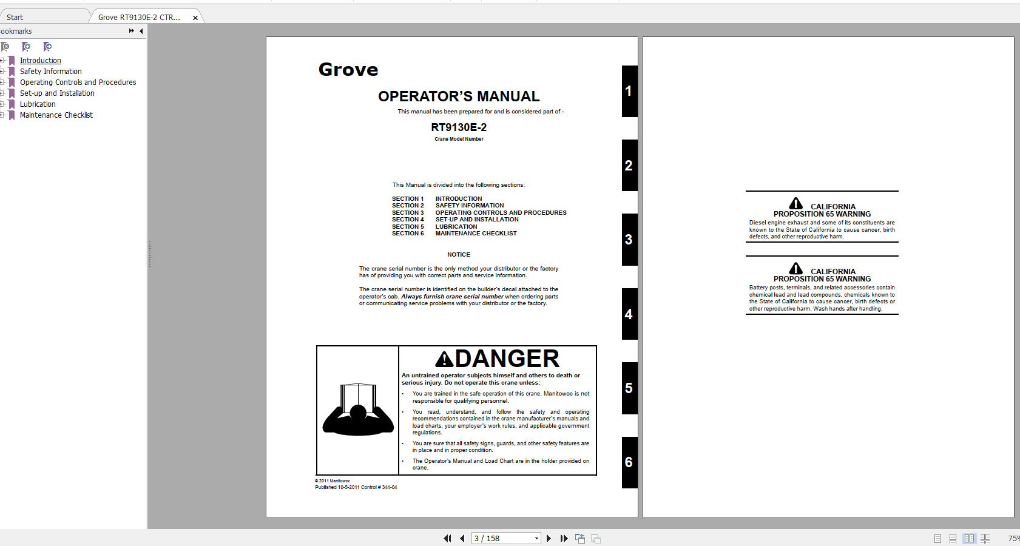Click the Maintenance Checklist bookmark flag icon
The height and width of the screenshot is (546, 1020).
coord(12,115)
